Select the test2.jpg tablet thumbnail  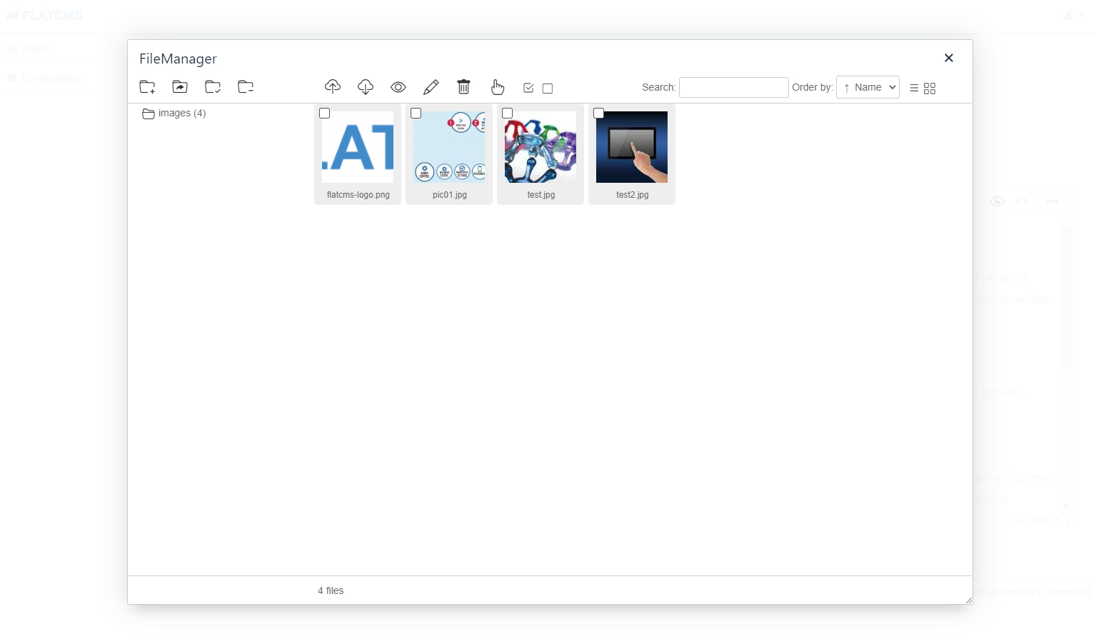click(632, 147)
